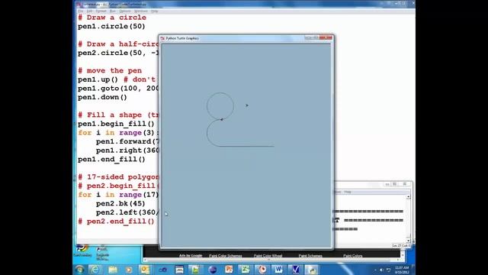Click the volume speaker tray icon
The width and height of the screenshot is (488, 275).
tap(381, 270)
